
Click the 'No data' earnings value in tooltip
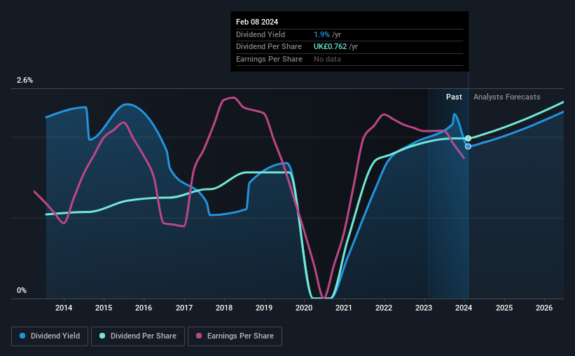[x=327, y=59]
